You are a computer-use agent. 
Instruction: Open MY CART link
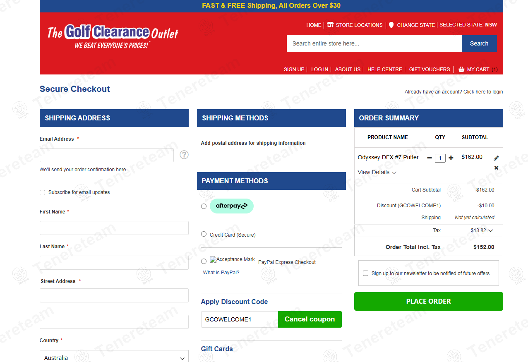coord(478,70)
